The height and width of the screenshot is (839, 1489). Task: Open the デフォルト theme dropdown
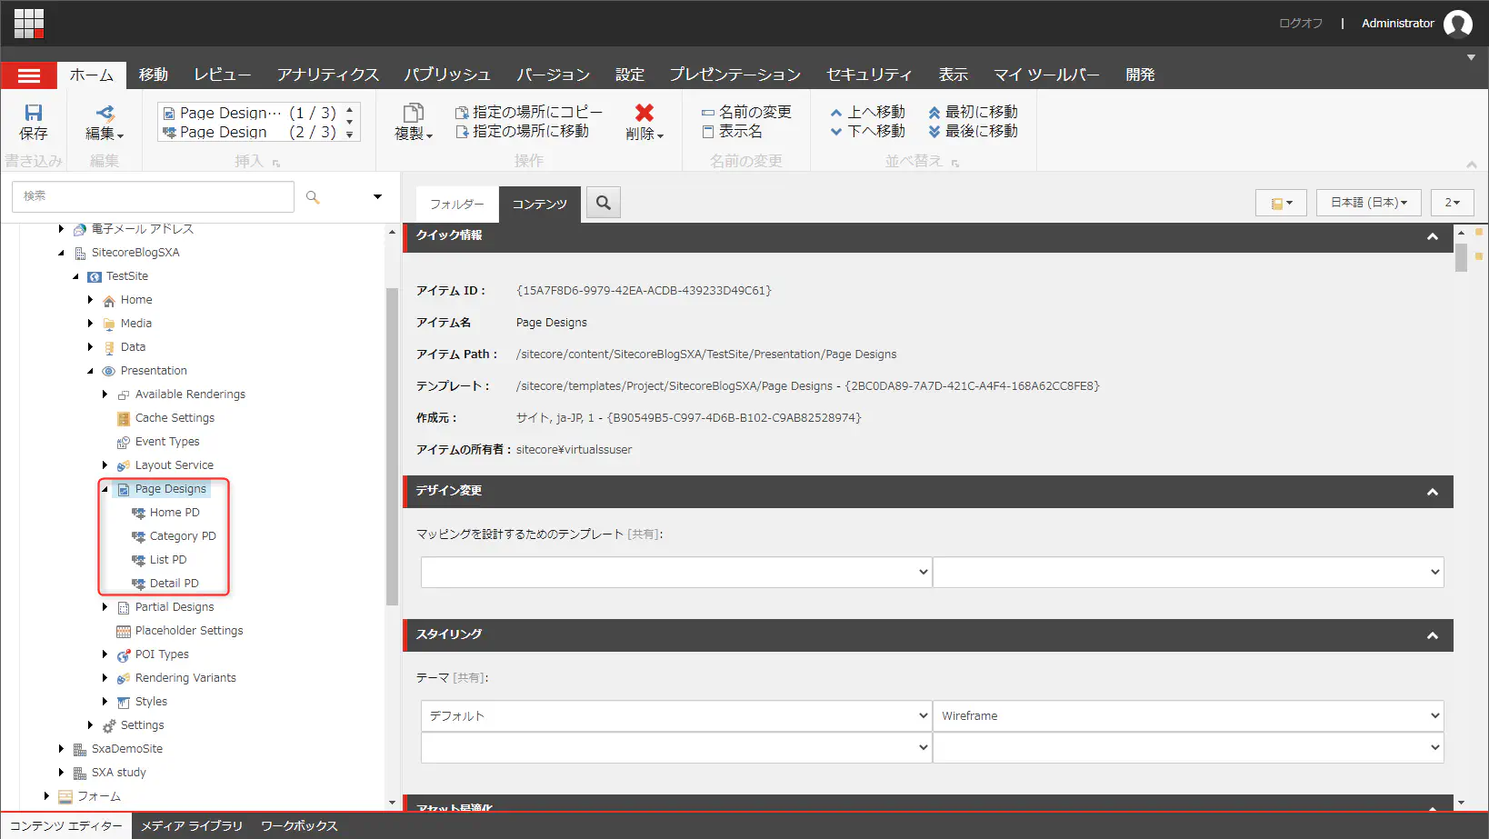click(x=676, y=716)
